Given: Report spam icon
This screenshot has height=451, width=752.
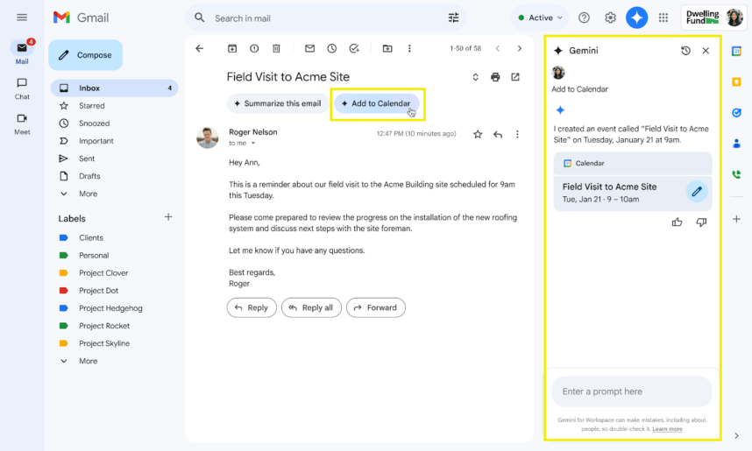Looking at the screenshot, I should (x=254, y=48).
